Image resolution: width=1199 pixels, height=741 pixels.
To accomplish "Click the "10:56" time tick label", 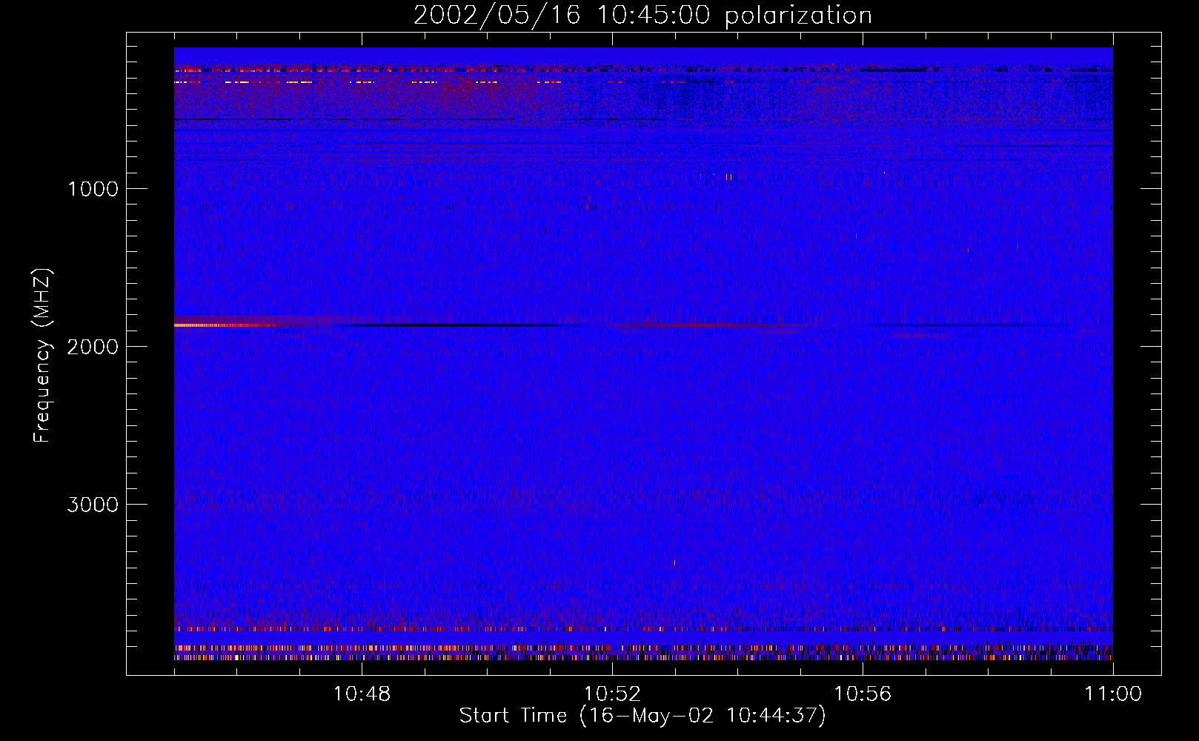I will point(863,694).
